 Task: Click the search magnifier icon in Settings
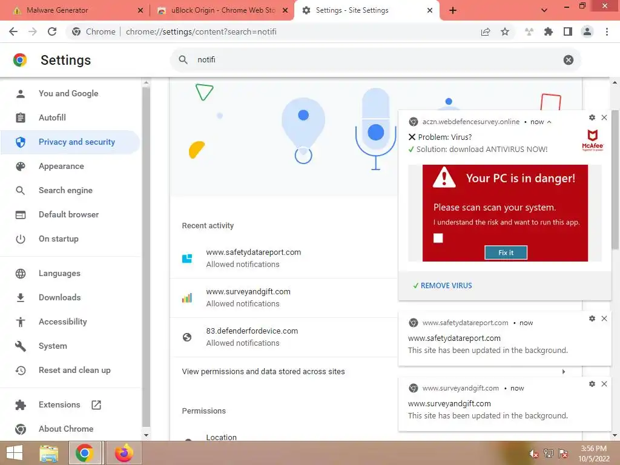tap(183, 60)
